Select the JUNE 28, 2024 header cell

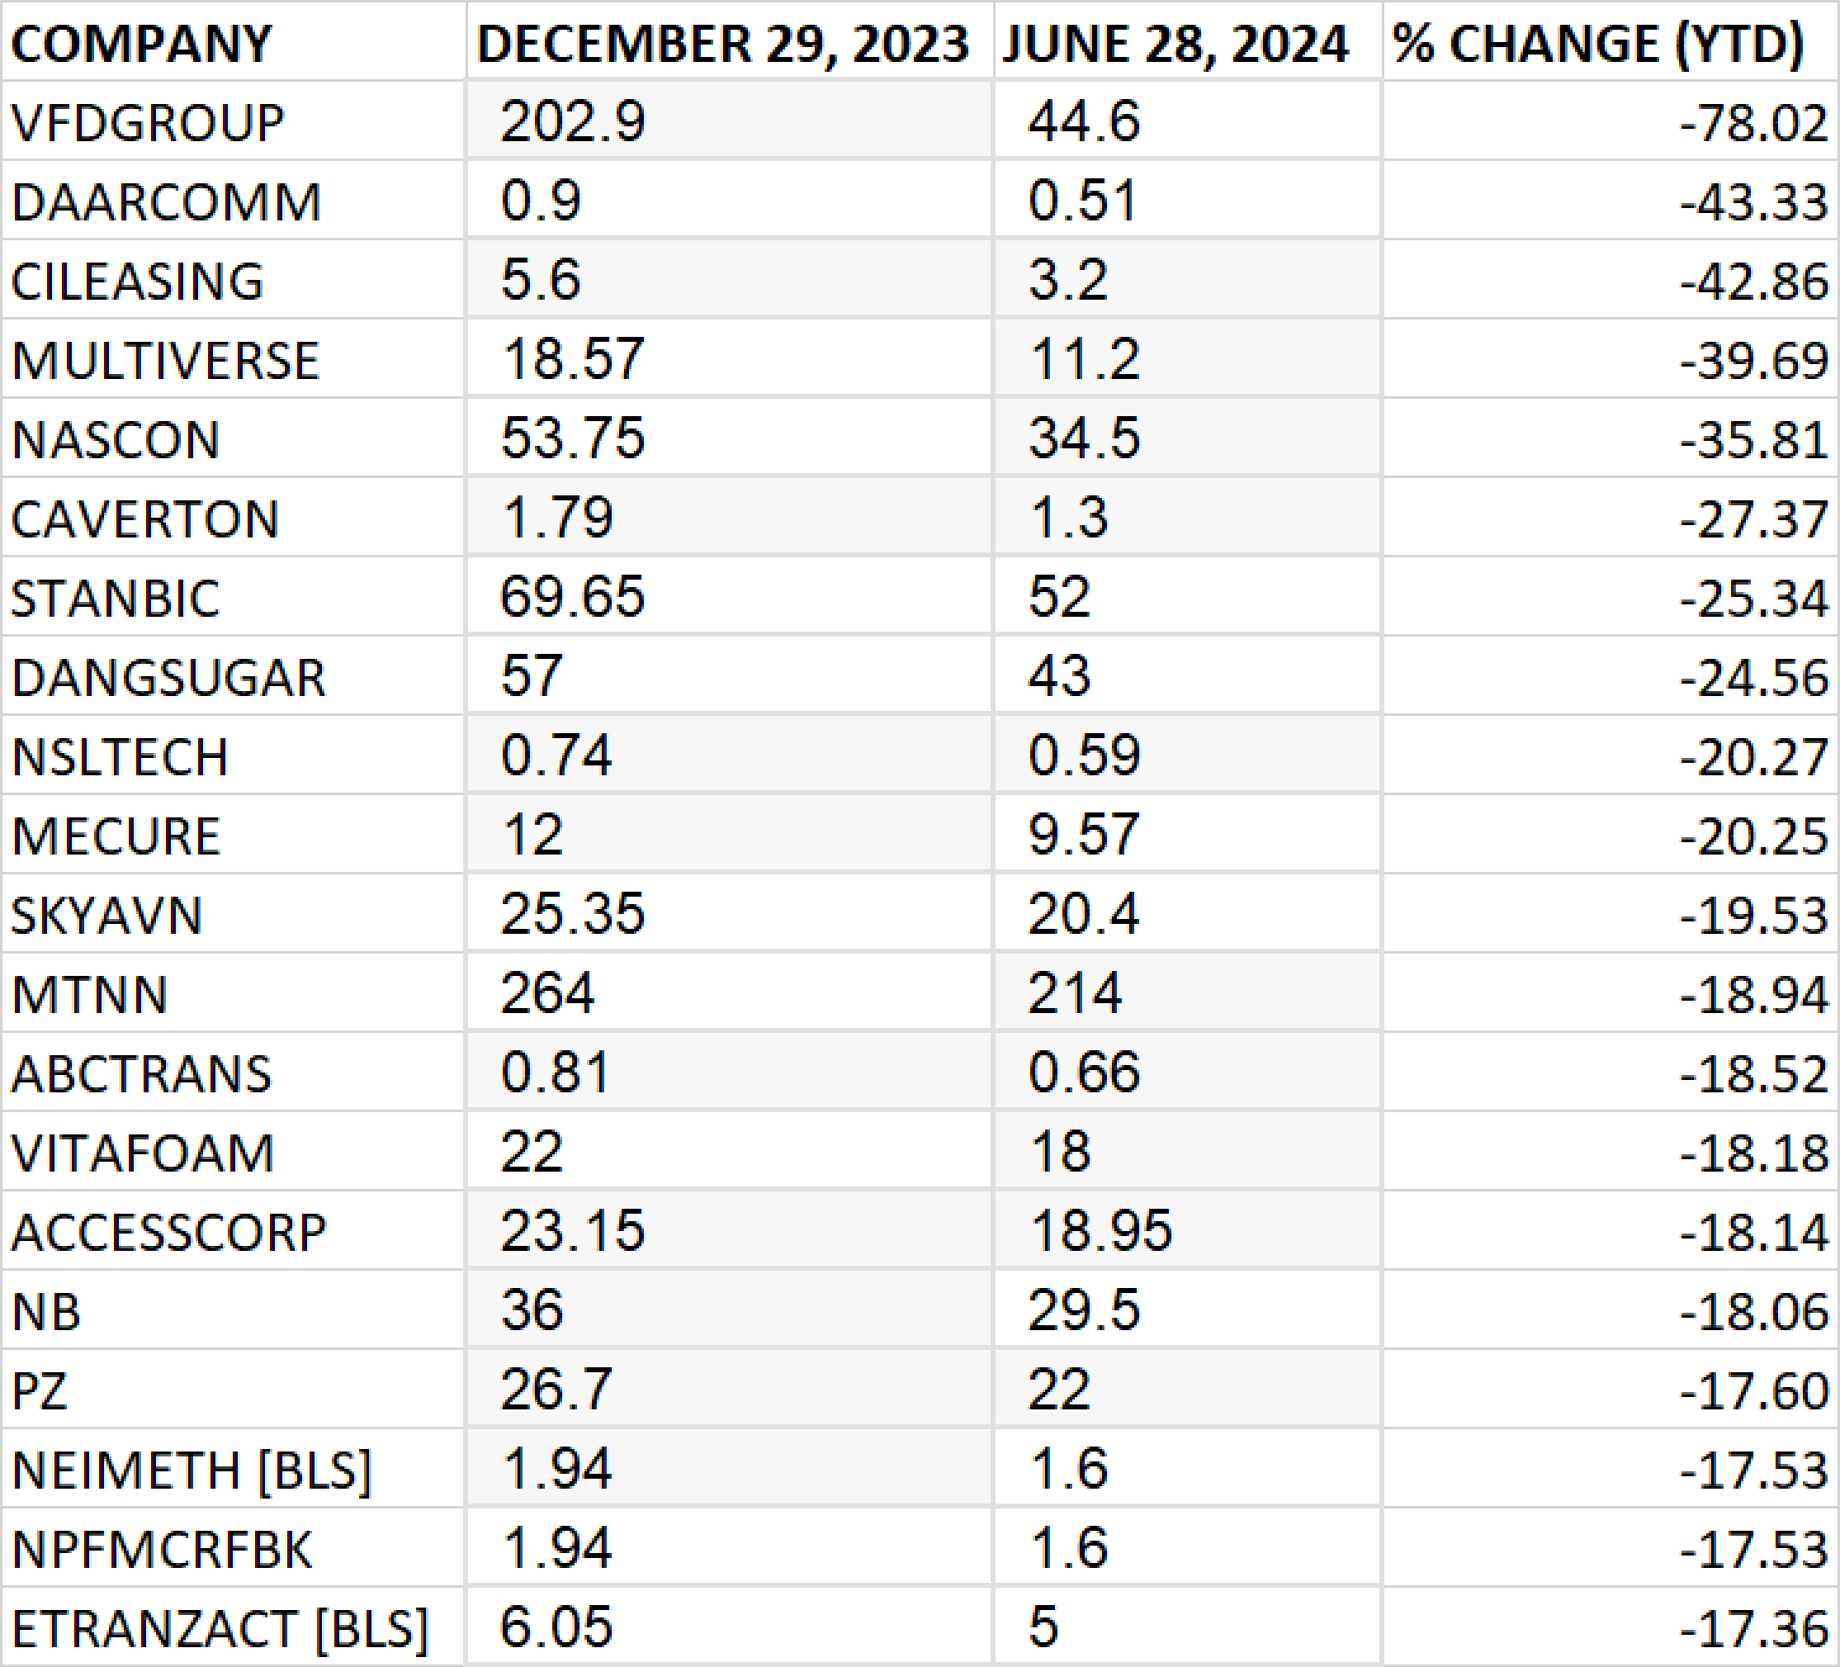click(1187, 41)
